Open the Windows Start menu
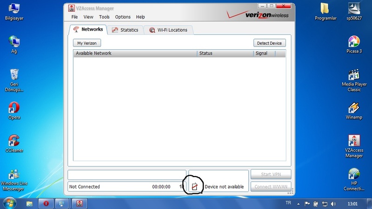The height and width of the screenshot is (209, 372). [10, 203]
